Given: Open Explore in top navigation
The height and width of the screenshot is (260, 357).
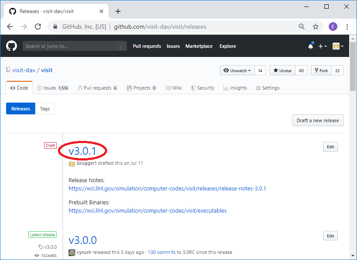Looking at the screenshot, I should tap(228, 46).
